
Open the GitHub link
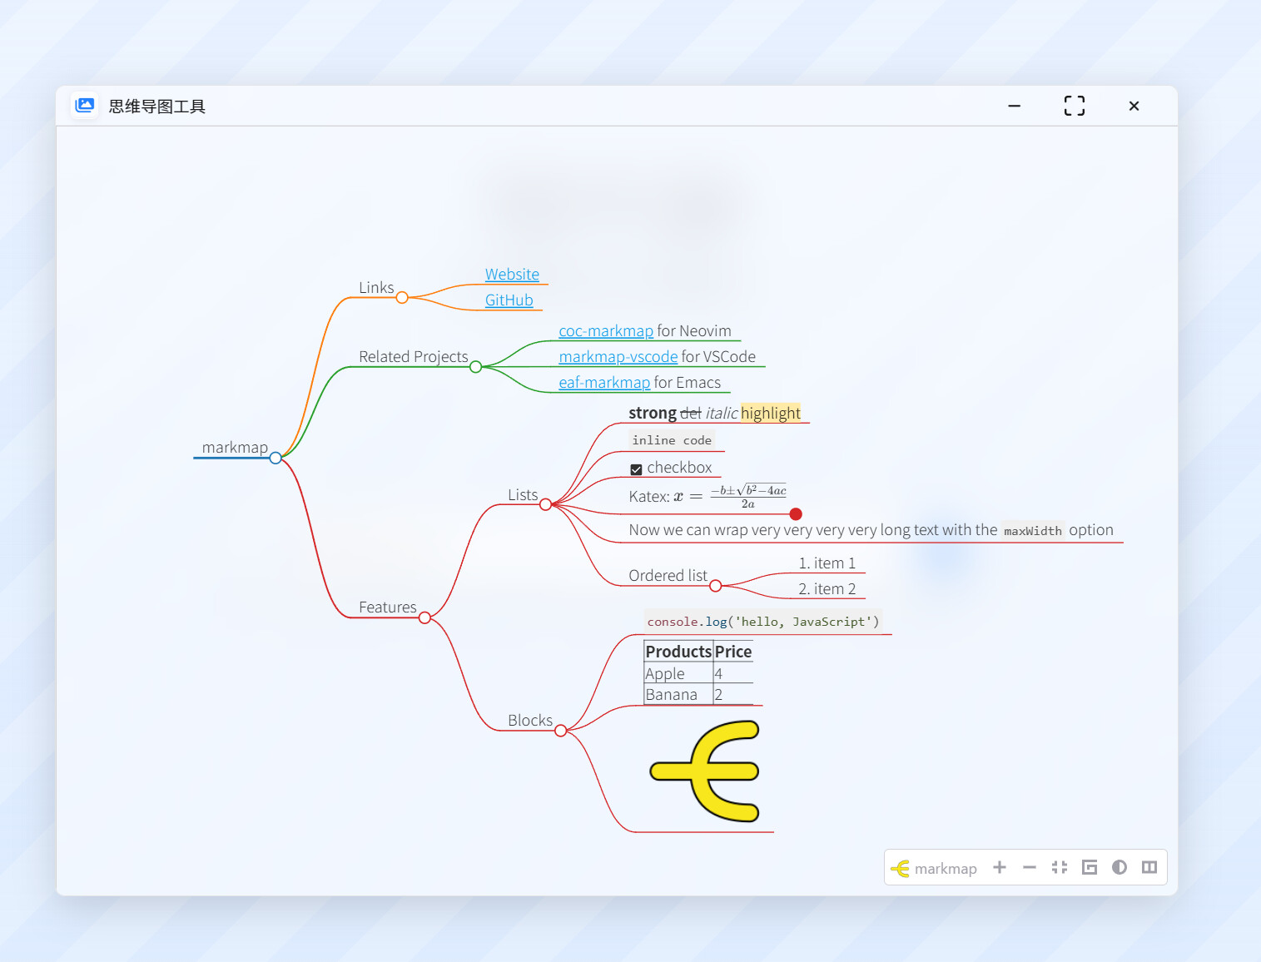[x=509, y=300]
